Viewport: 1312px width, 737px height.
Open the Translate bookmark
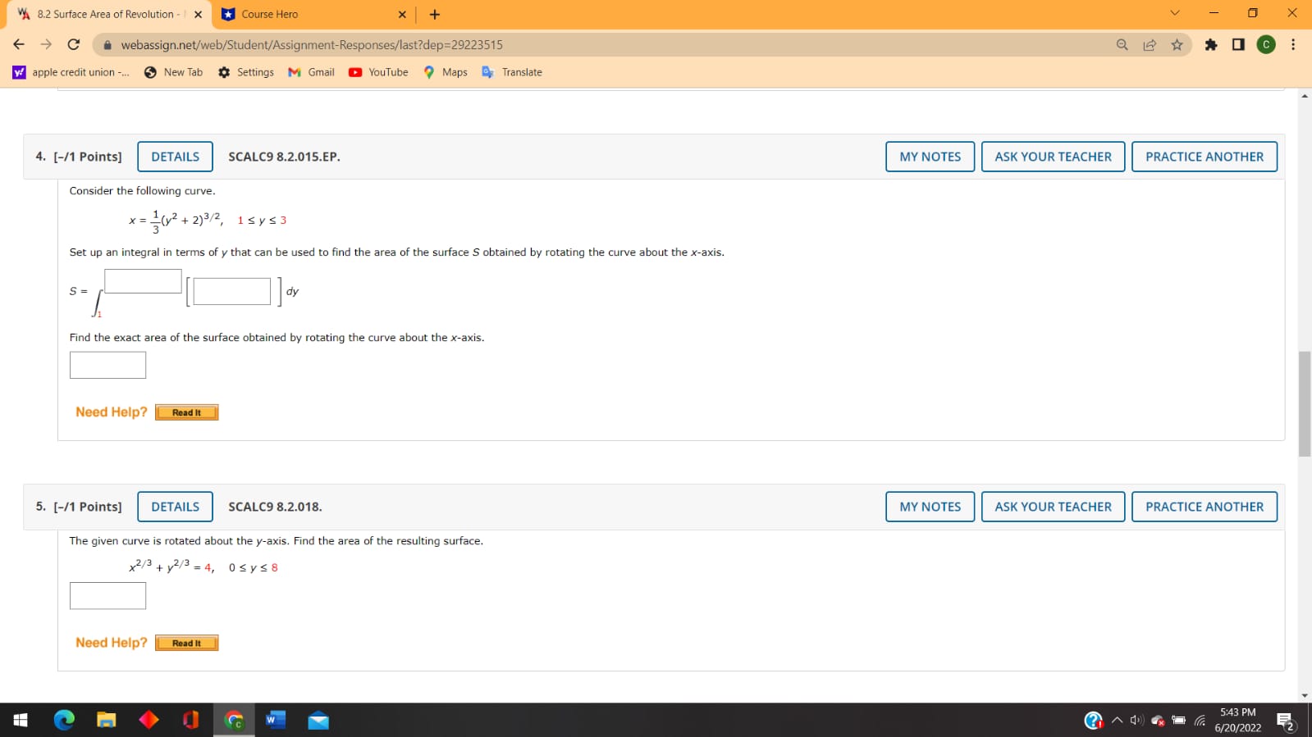pyautogui.click(x=512, y=72)
